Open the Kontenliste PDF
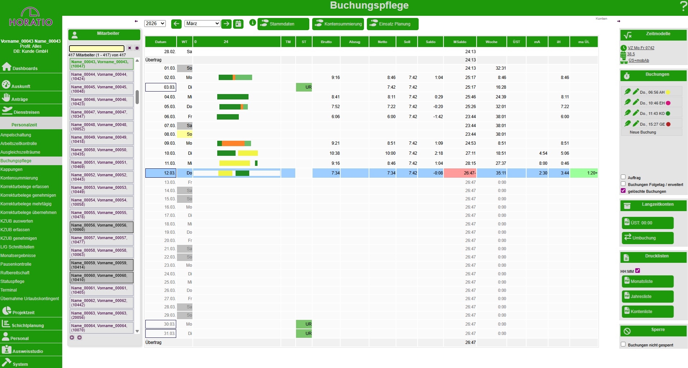 tap(647, 312)
